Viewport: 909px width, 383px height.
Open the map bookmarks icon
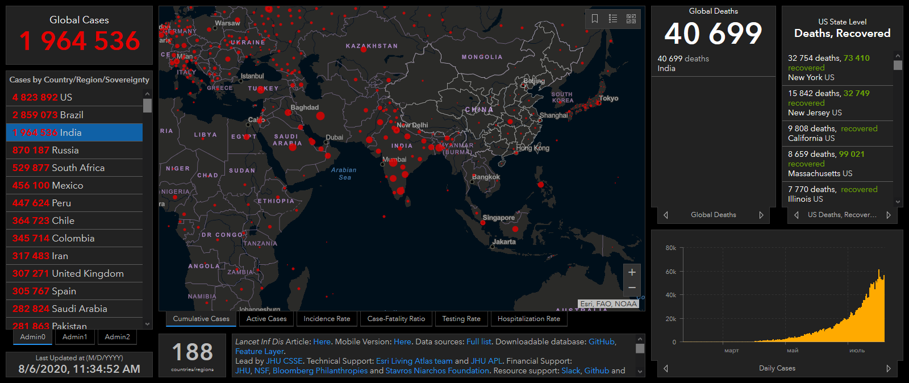(595, 19)
